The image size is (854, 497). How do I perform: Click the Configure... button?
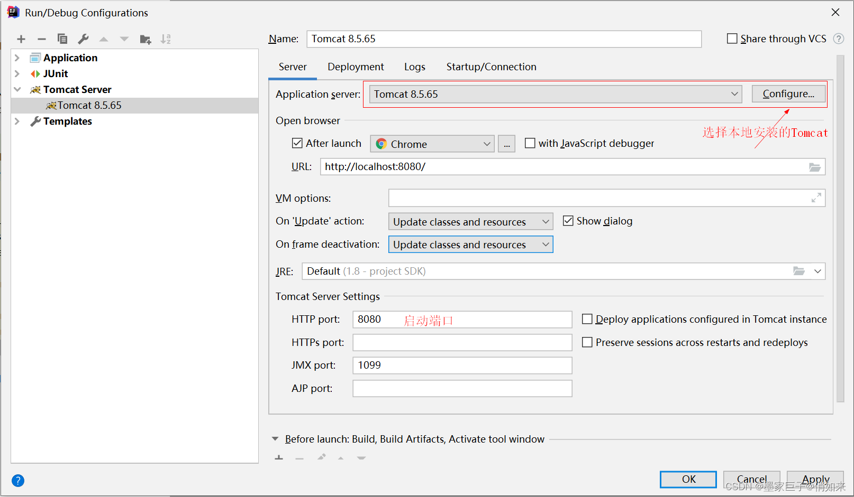coord(788,94)
